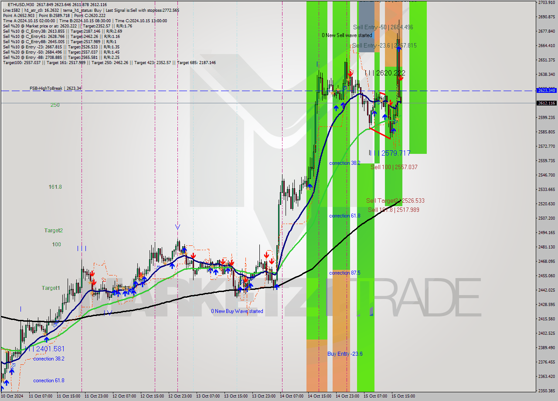Select the current price tag 2612.116
This screenshot has height=401, width=558.
point(547,103)
